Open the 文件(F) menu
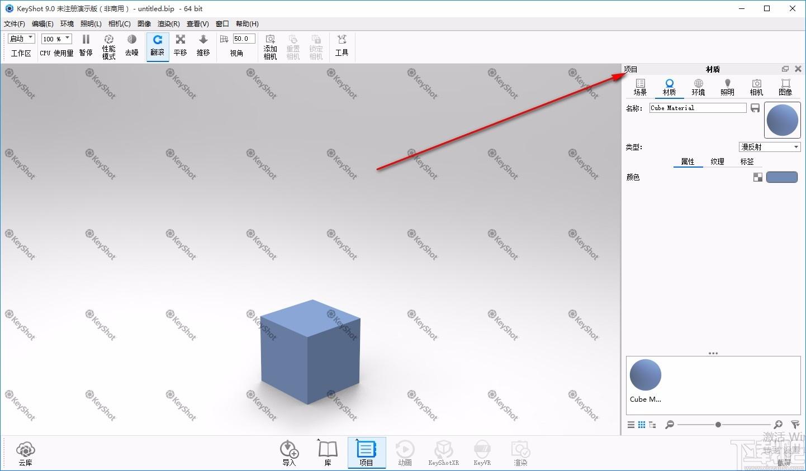This screenshot has height=471, width=806. (15, 23)
